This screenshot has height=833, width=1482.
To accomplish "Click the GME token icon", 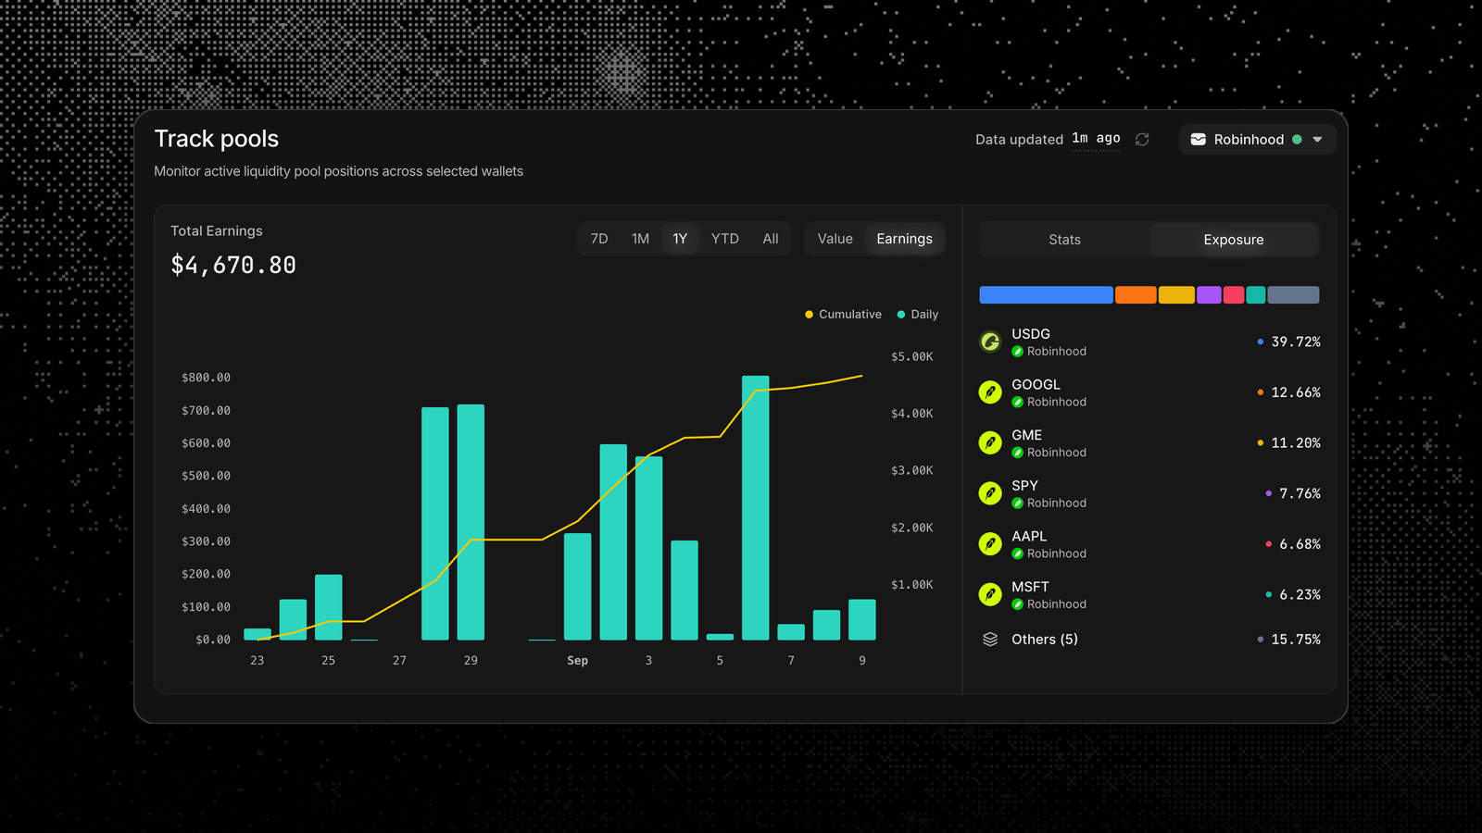I will [x=990, y=442].
